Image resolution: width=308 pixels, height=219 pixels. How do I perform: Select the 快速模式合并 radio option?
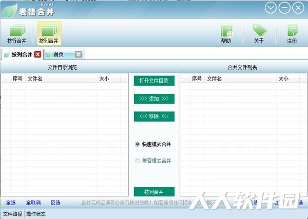point(153,144)
